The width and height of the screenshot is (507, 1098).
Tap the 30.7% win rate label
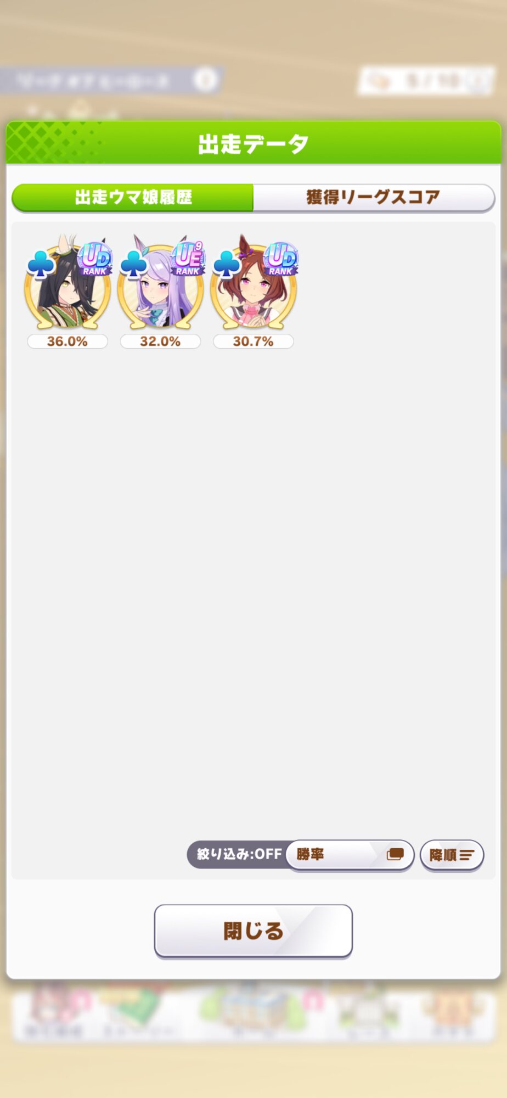point(253,341)
